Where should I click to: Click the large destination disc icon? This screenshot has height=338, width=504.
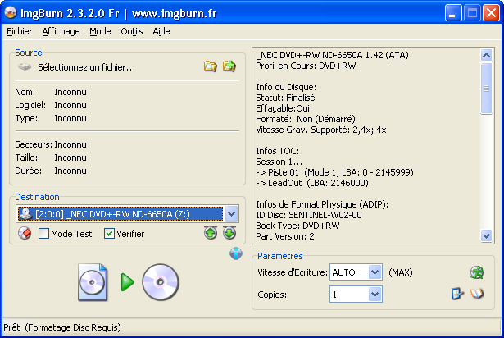[161, 282]
